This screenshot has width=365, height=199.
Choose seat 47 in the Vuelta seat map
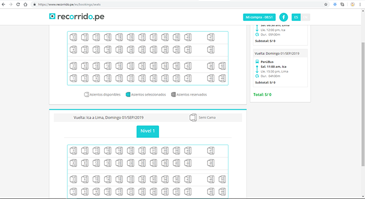[211, 151]
